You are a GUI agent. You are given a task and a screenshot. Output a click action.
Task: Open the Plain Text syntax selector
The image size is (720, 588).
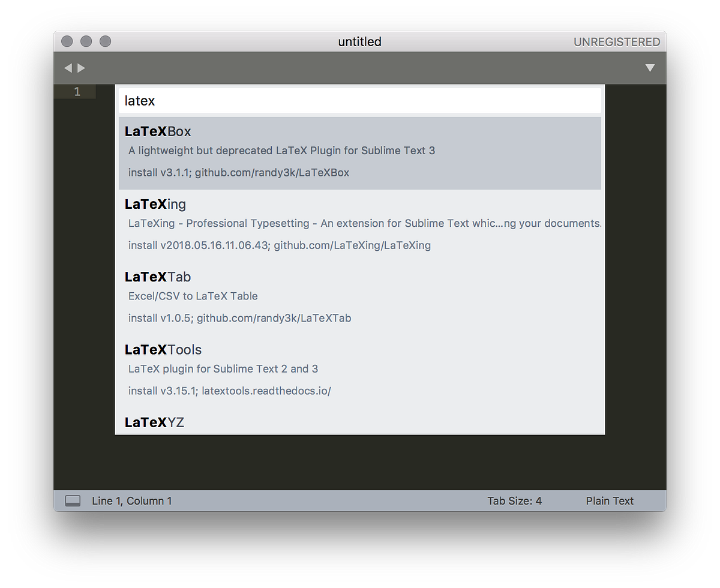(610, 501)
